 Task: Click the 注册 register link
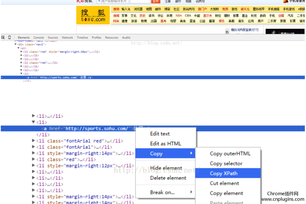click(168, 2)
